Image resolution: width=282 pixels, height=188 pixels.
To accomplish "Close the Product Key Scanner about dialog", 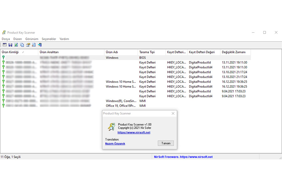I will click(173, 113).
